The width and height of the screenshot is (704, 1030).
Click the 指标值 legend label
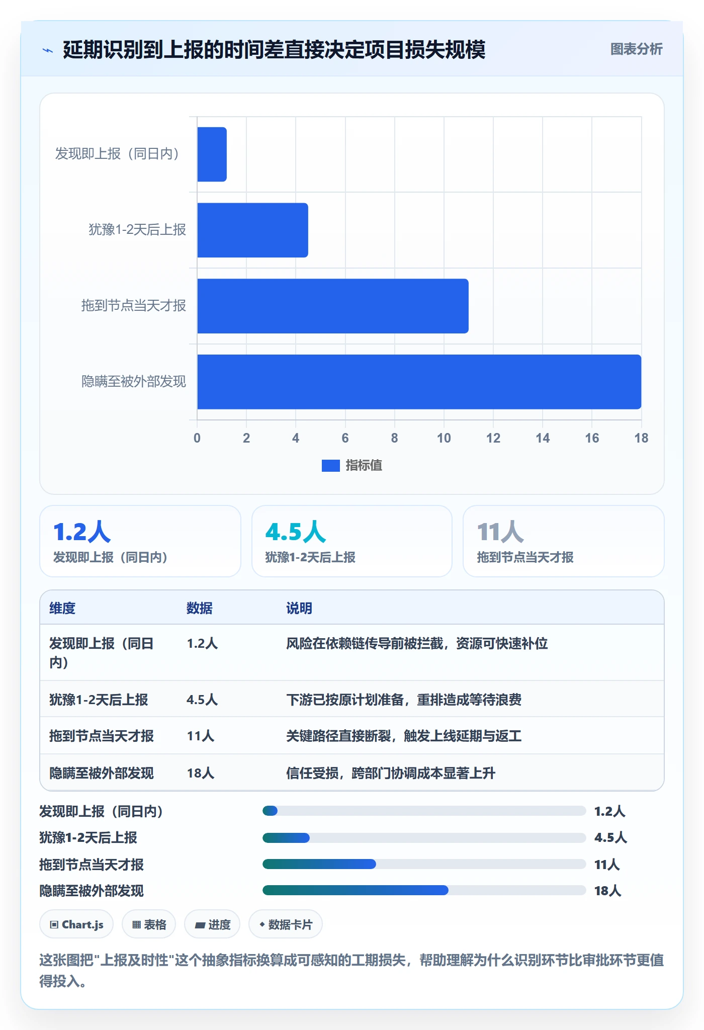point(364,466)
